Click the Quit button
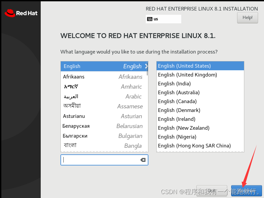This screenshot has width=264, height=198. 212,191
